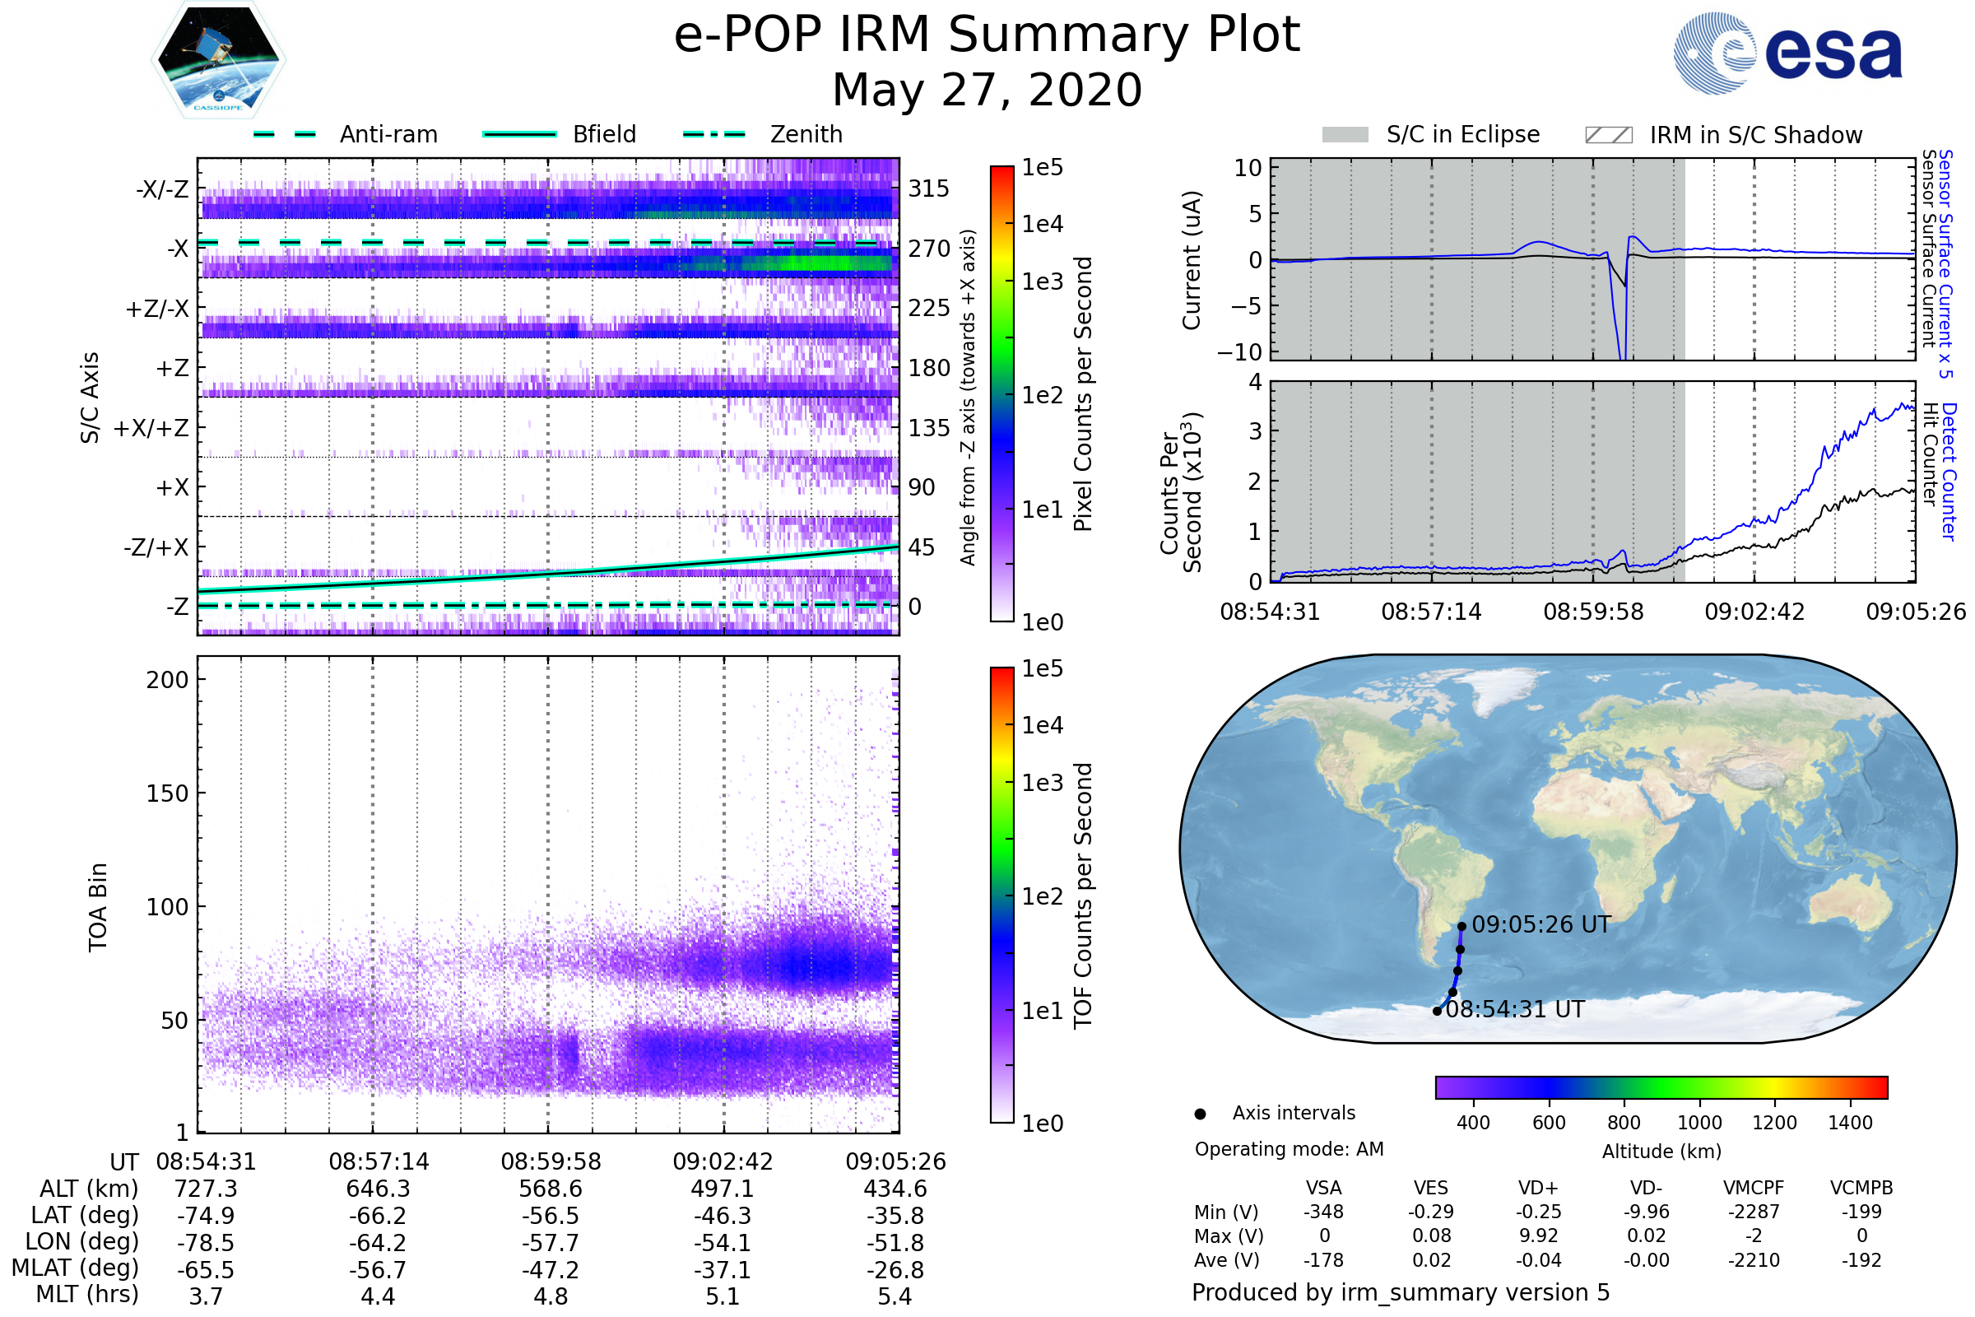Click the -X axis tick label
This screenshot has width=1975, height=1317.
click(177, 249)
